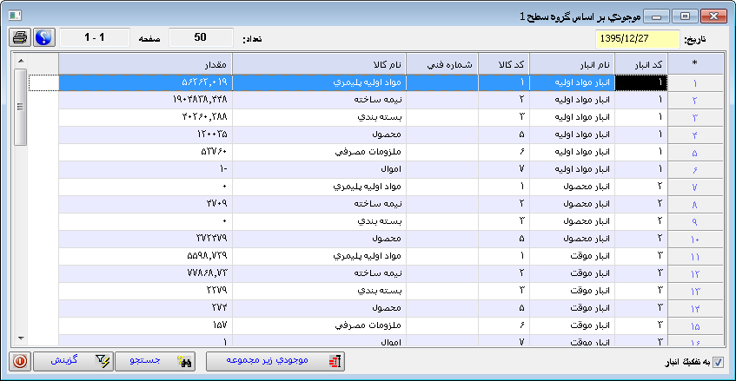Click the date field showing 1395/12/27

tap(637, 39)
